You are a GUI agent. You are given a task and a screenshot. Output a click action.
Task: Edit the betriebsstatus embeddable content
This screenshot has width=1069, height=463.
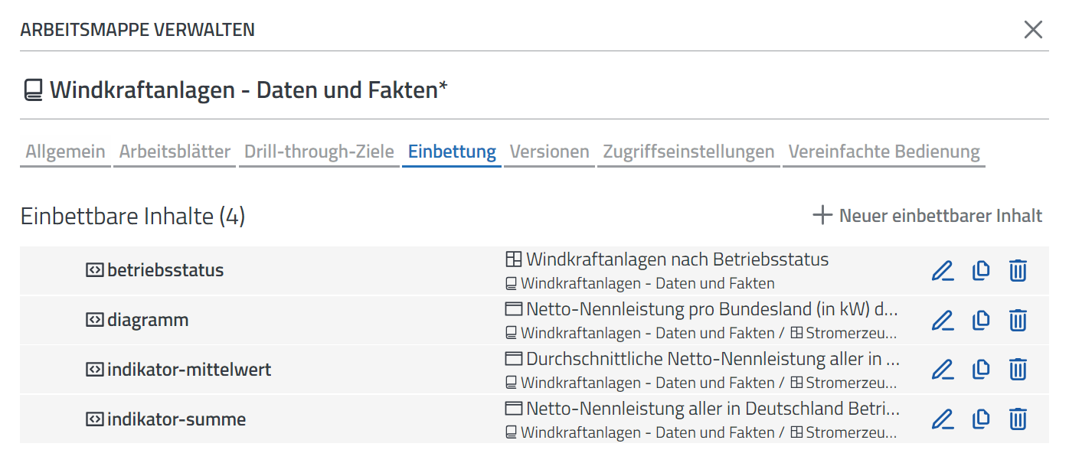943,271
